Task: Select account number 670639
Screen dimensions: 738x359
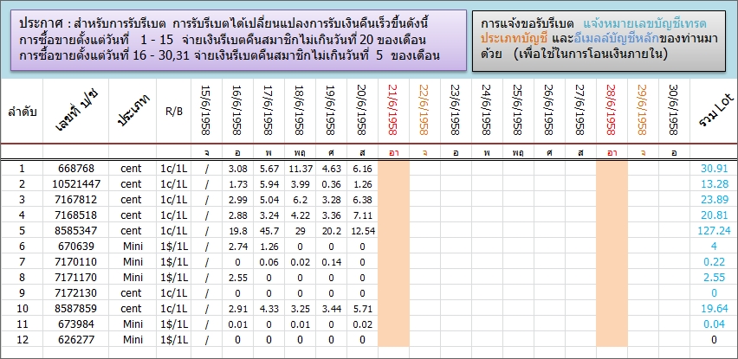Action: [x=76, y=247]
